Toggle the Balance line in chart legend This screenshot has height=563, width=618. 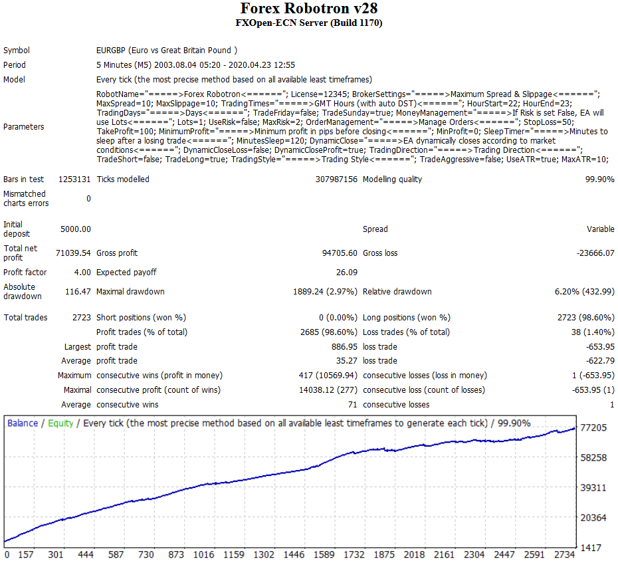click(x=21, y=423)
